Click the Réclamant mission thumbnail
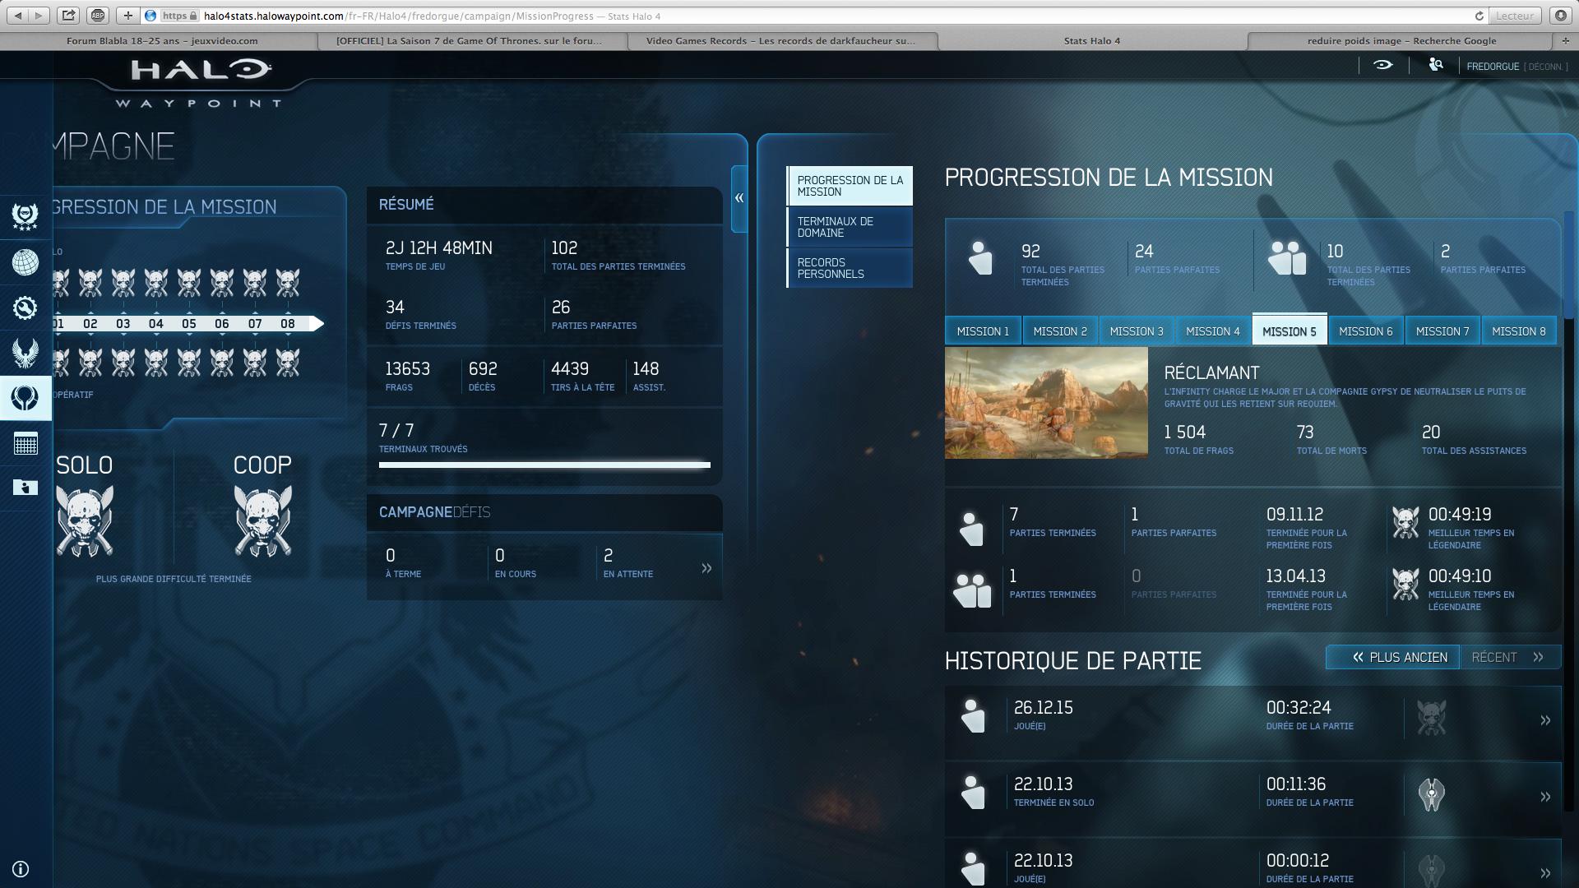This screenshot has height=888, width=1579. tap(1046, 403)
